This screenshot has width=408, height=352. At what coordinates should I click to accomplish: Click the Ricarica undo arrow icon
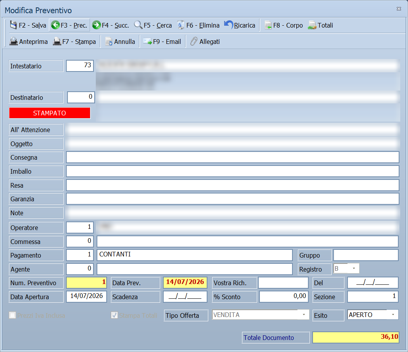point(229,25)
